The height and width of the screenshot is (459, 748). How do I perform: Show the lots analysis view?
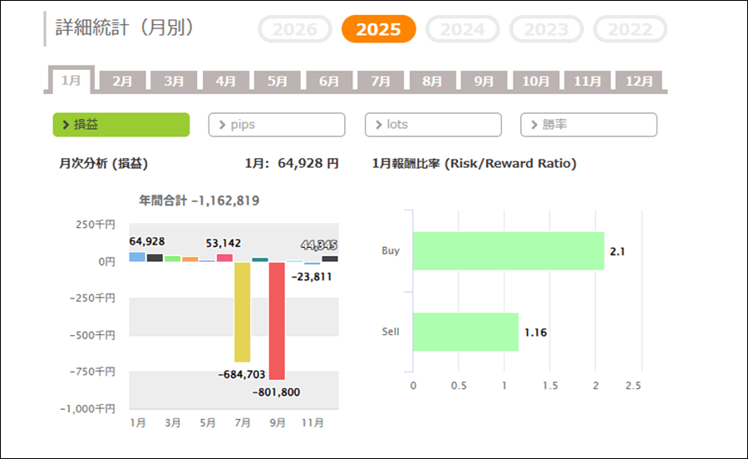[433, 125]
